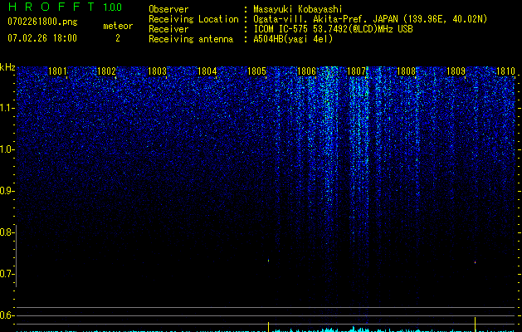
Task: Click the 1805 time axis label
Action: [x=257, y=71]
